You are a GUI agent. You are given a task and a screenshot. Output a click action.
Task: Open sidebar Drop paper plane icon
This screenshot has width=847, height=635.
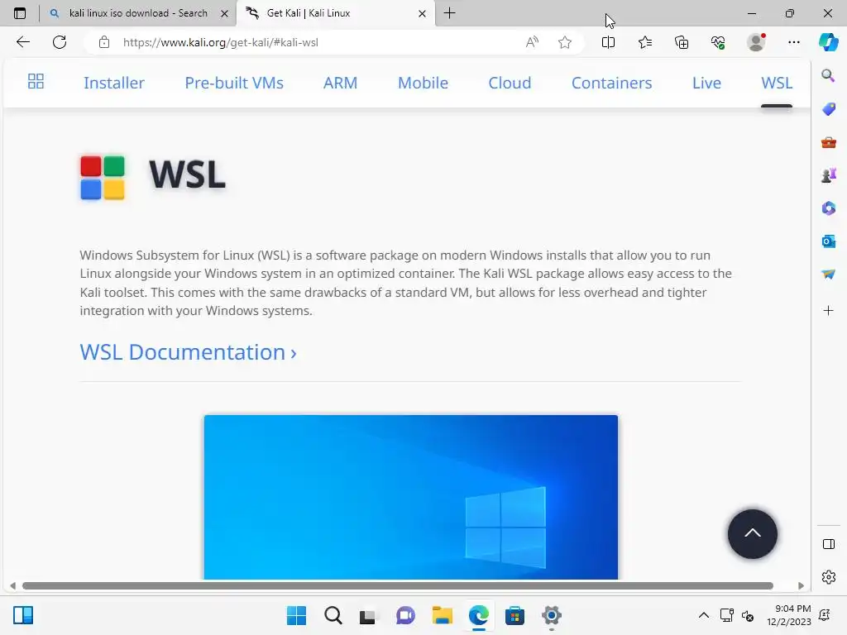(828, 275)
